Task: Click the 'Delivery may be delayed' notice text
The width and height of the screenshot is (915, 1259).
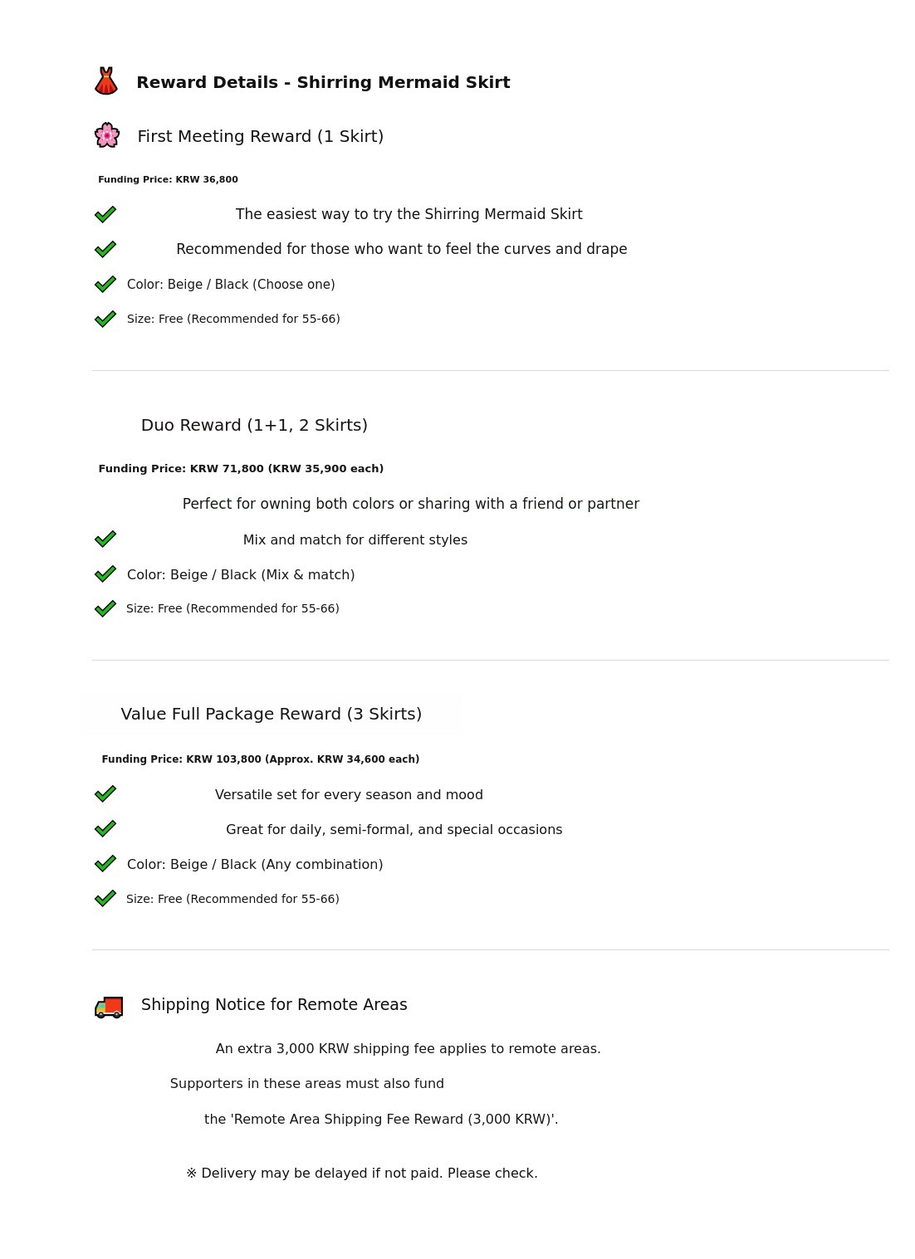Action: 362,1173
